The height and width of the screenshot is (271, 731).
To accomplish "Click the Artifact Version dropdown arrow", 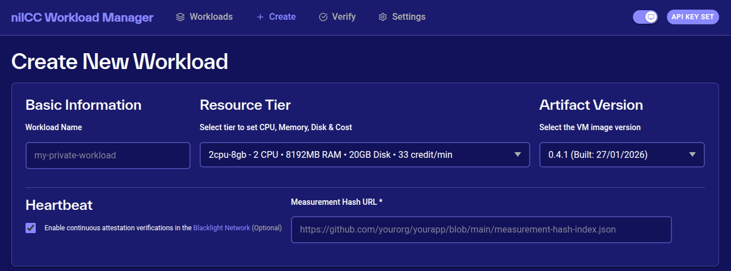I will click(x=692, y=155).
